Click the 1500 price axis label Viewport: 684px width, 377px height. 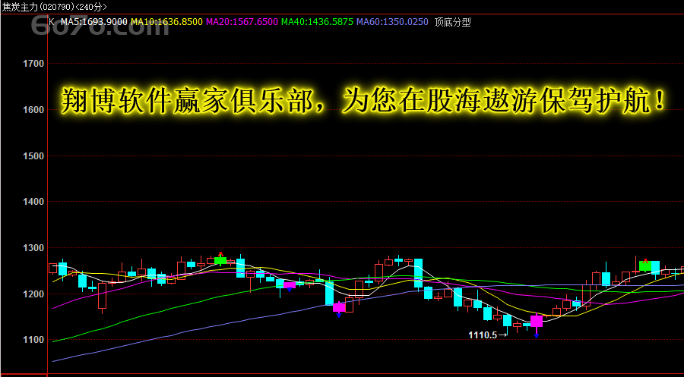coord(33,156)
